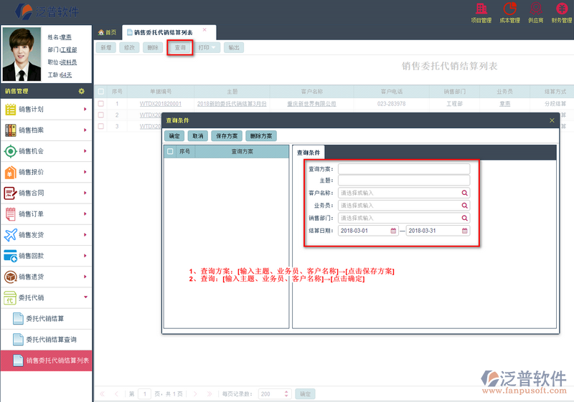Image resolution: width=574 pixels, height=402 pixels.
Task: Click the 保存方案 button
Action: tap(227, 135)
